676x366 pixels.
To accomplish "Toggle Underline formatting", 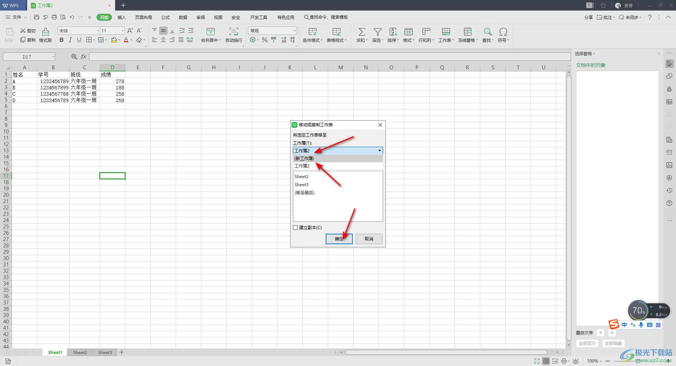I will point(79,40).
